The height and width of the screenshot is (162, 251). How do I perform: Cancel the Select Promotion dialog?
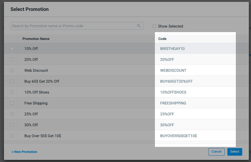click(216, 152)
